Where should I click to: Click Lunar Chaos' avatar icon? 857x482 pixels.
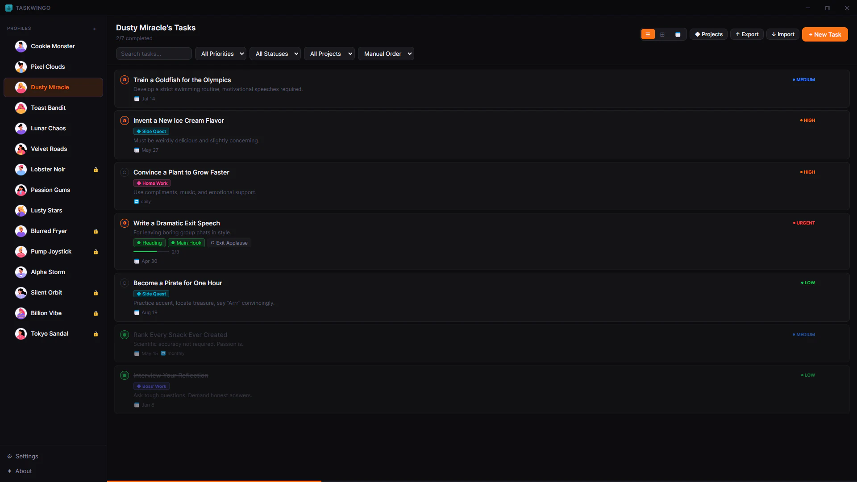pyautogui.click(x=21, y=129)
